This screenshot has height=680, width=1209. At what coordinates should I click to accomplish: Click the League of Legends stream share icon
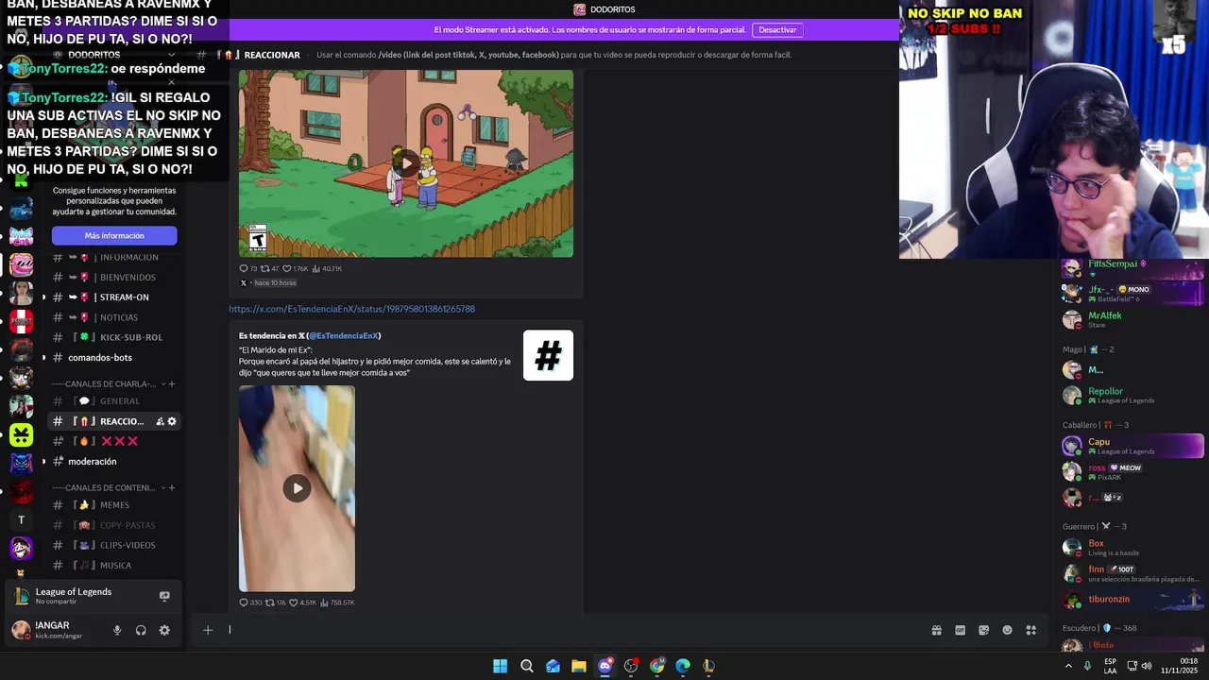[x=164, y=596]
